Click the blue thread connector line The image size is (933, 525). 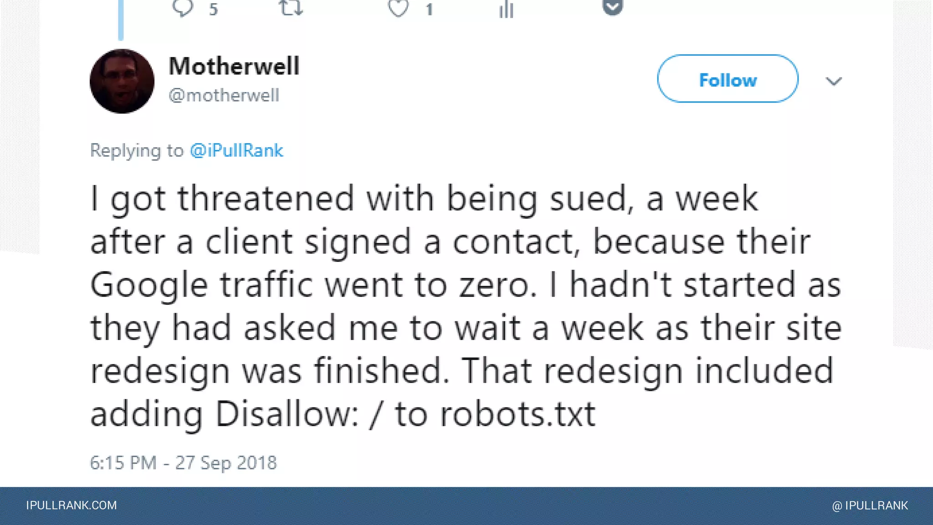click(121, 20)
